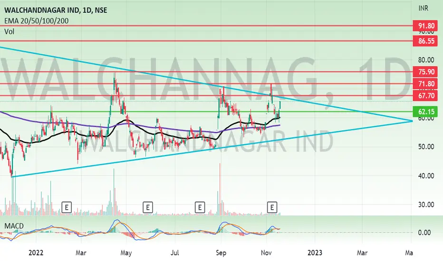Click the earnings E marker near June
Screen dimensions: 443x261
pyautogui.click(x=147, y=208)
